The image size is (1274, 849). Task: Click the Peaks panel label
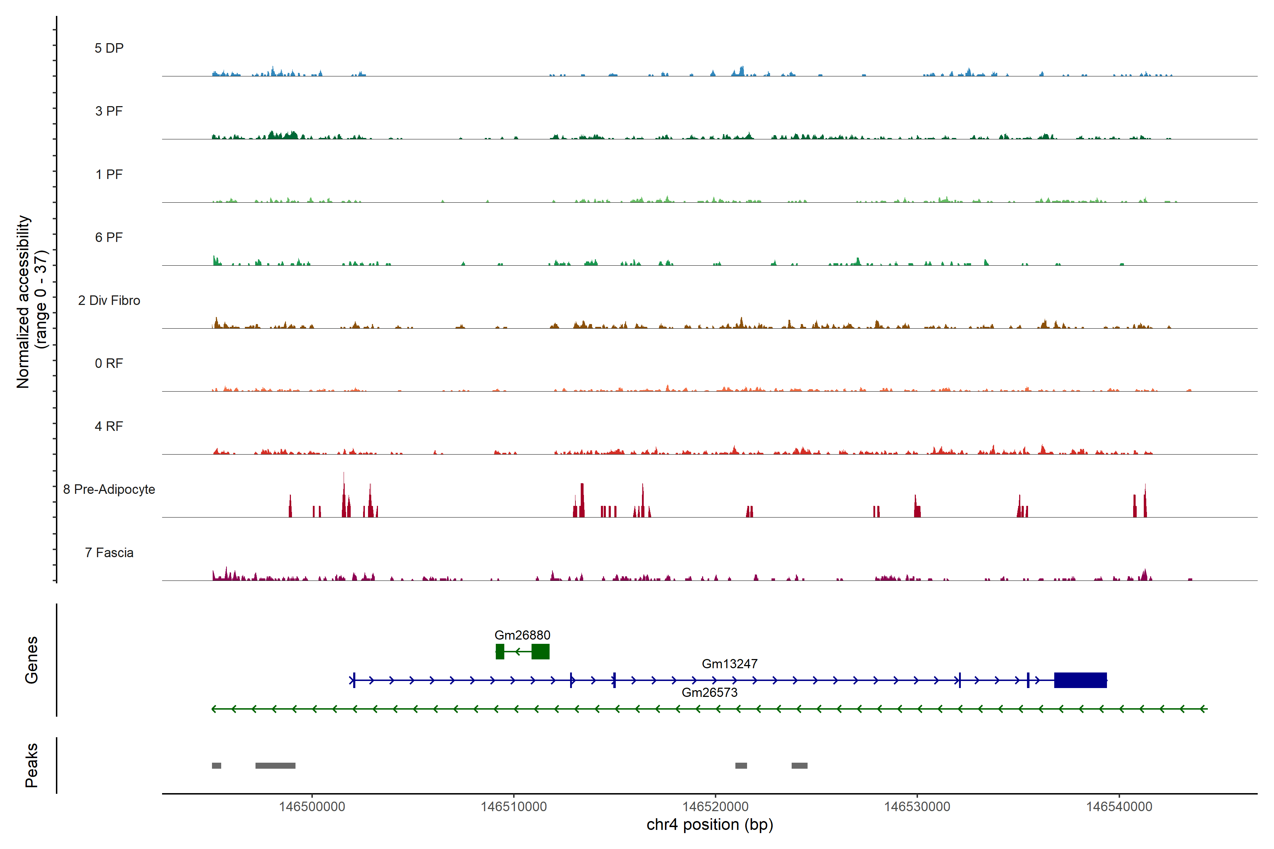[31, 765]
